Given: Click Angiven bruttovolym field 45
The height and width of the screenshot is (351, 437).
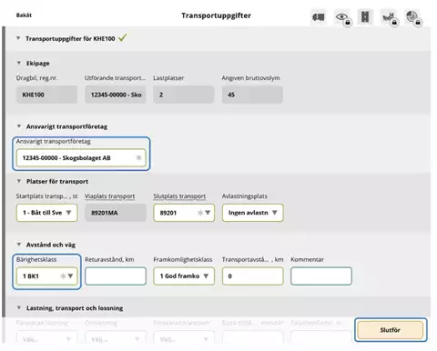Looking at the screenshot, I should tap(252, 95).
